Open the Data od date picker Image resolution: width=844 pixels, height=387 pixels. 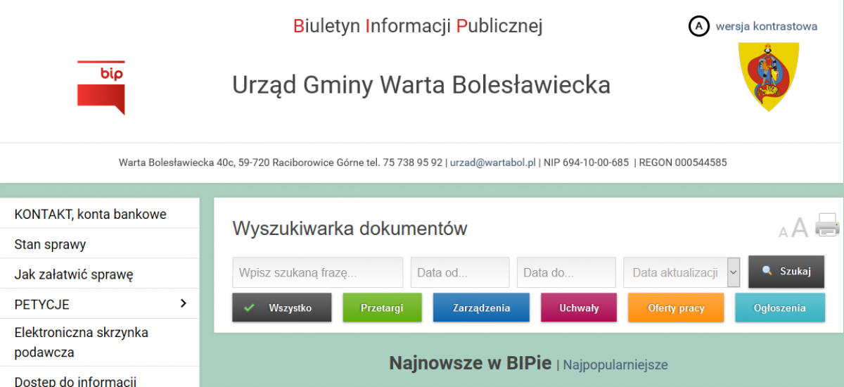click(459, 272)
